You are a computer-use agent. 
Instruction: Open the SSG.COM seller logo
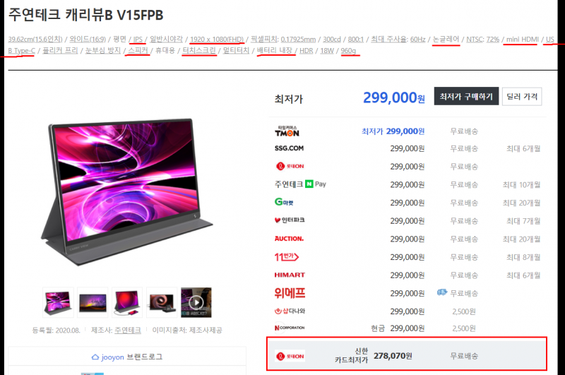point(289,148)
